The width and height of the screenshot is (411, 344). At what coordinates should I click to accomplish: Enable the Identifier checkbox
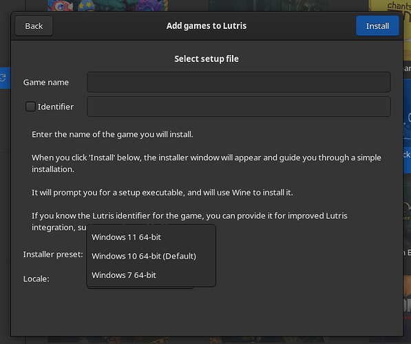point(30,107)
